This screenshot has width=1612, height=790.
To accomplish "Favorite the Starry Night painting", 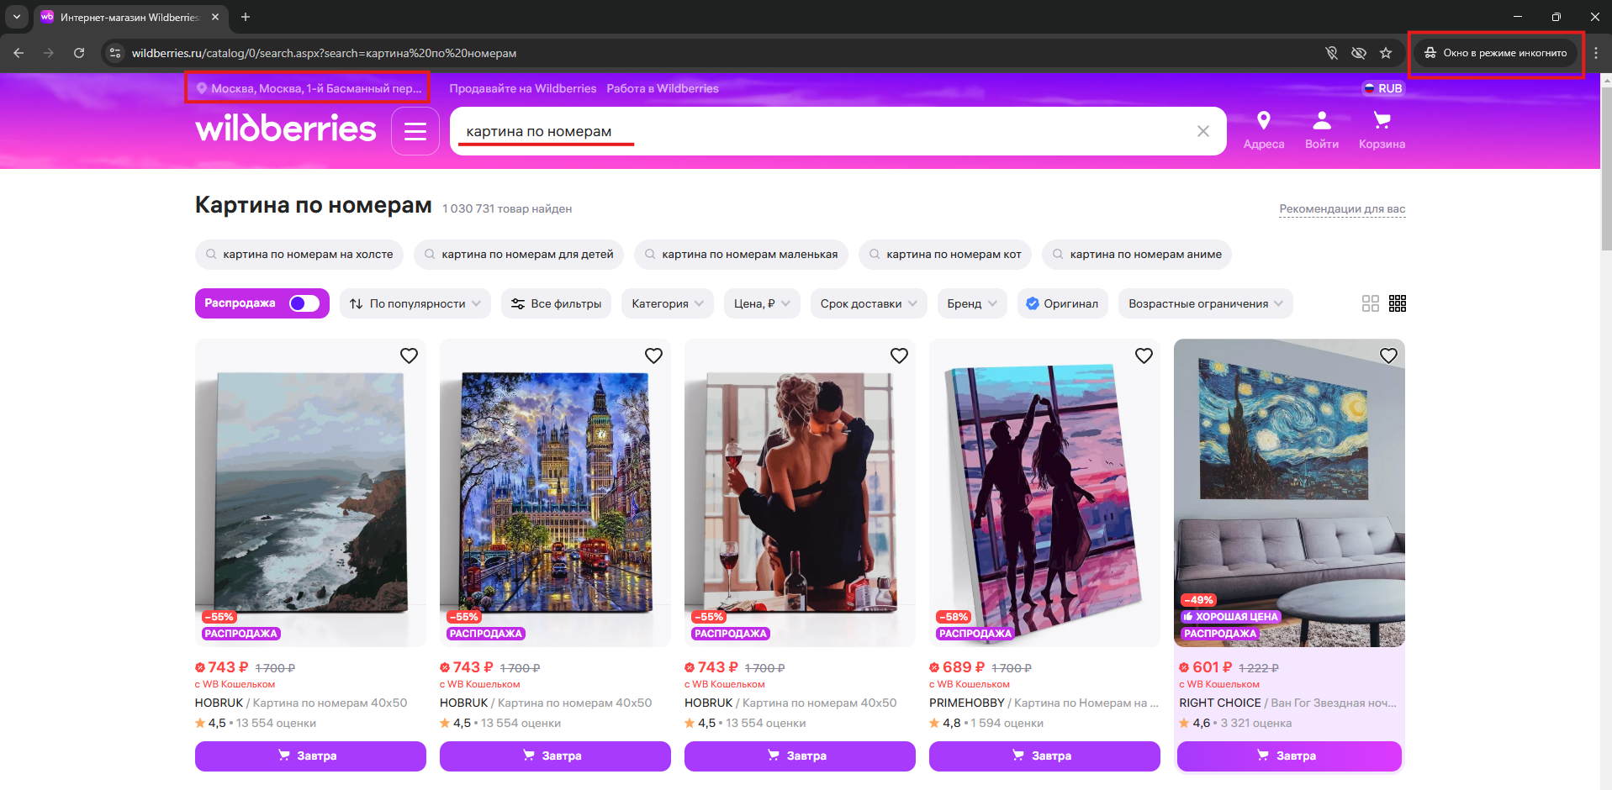I will point(1388,355).
